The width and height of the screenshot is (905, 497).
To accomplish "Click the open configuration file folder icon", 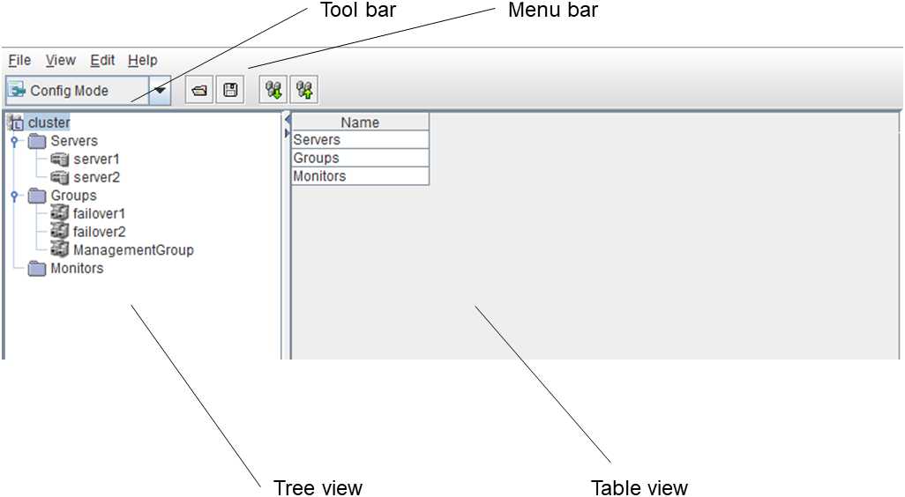I will click(200, 90).
